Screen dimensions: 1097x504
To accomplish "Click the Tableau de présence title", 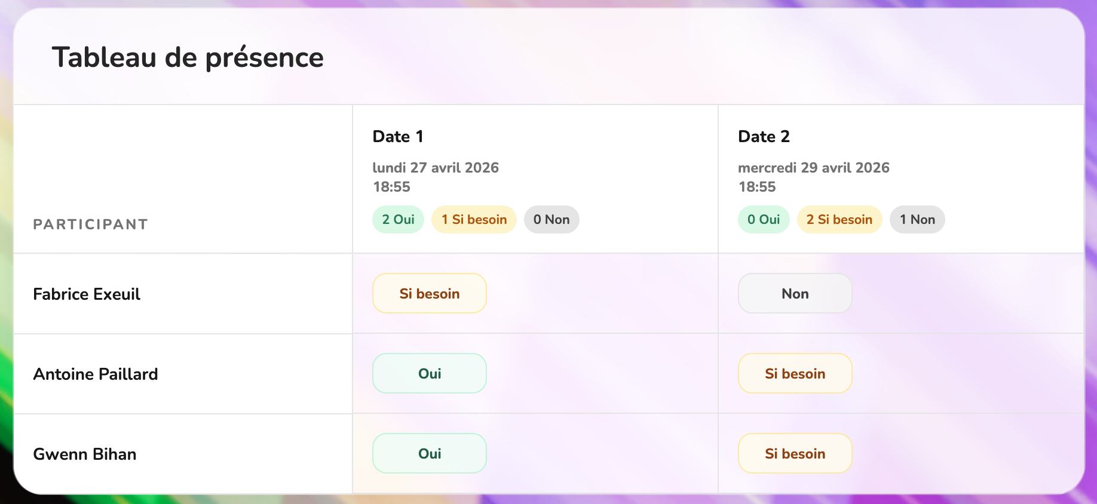I will (x=188, y=57).
